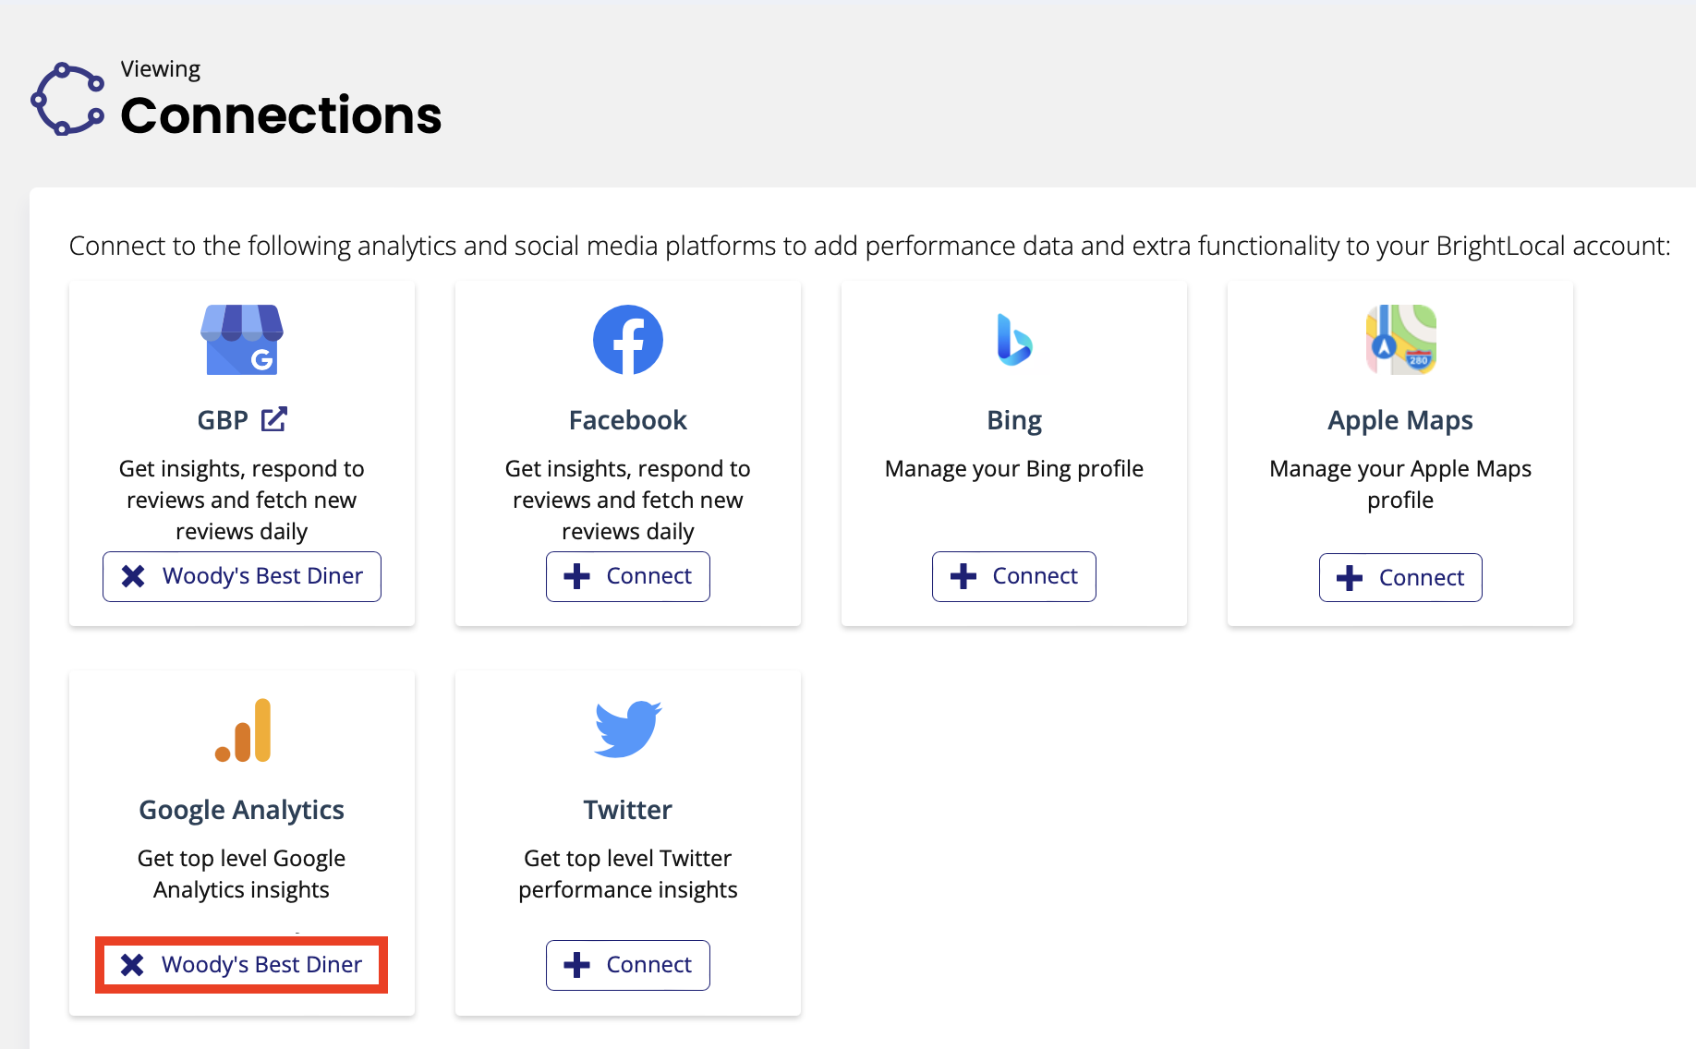
Task: Open GBP external link icon
Action: coord(274,419)
